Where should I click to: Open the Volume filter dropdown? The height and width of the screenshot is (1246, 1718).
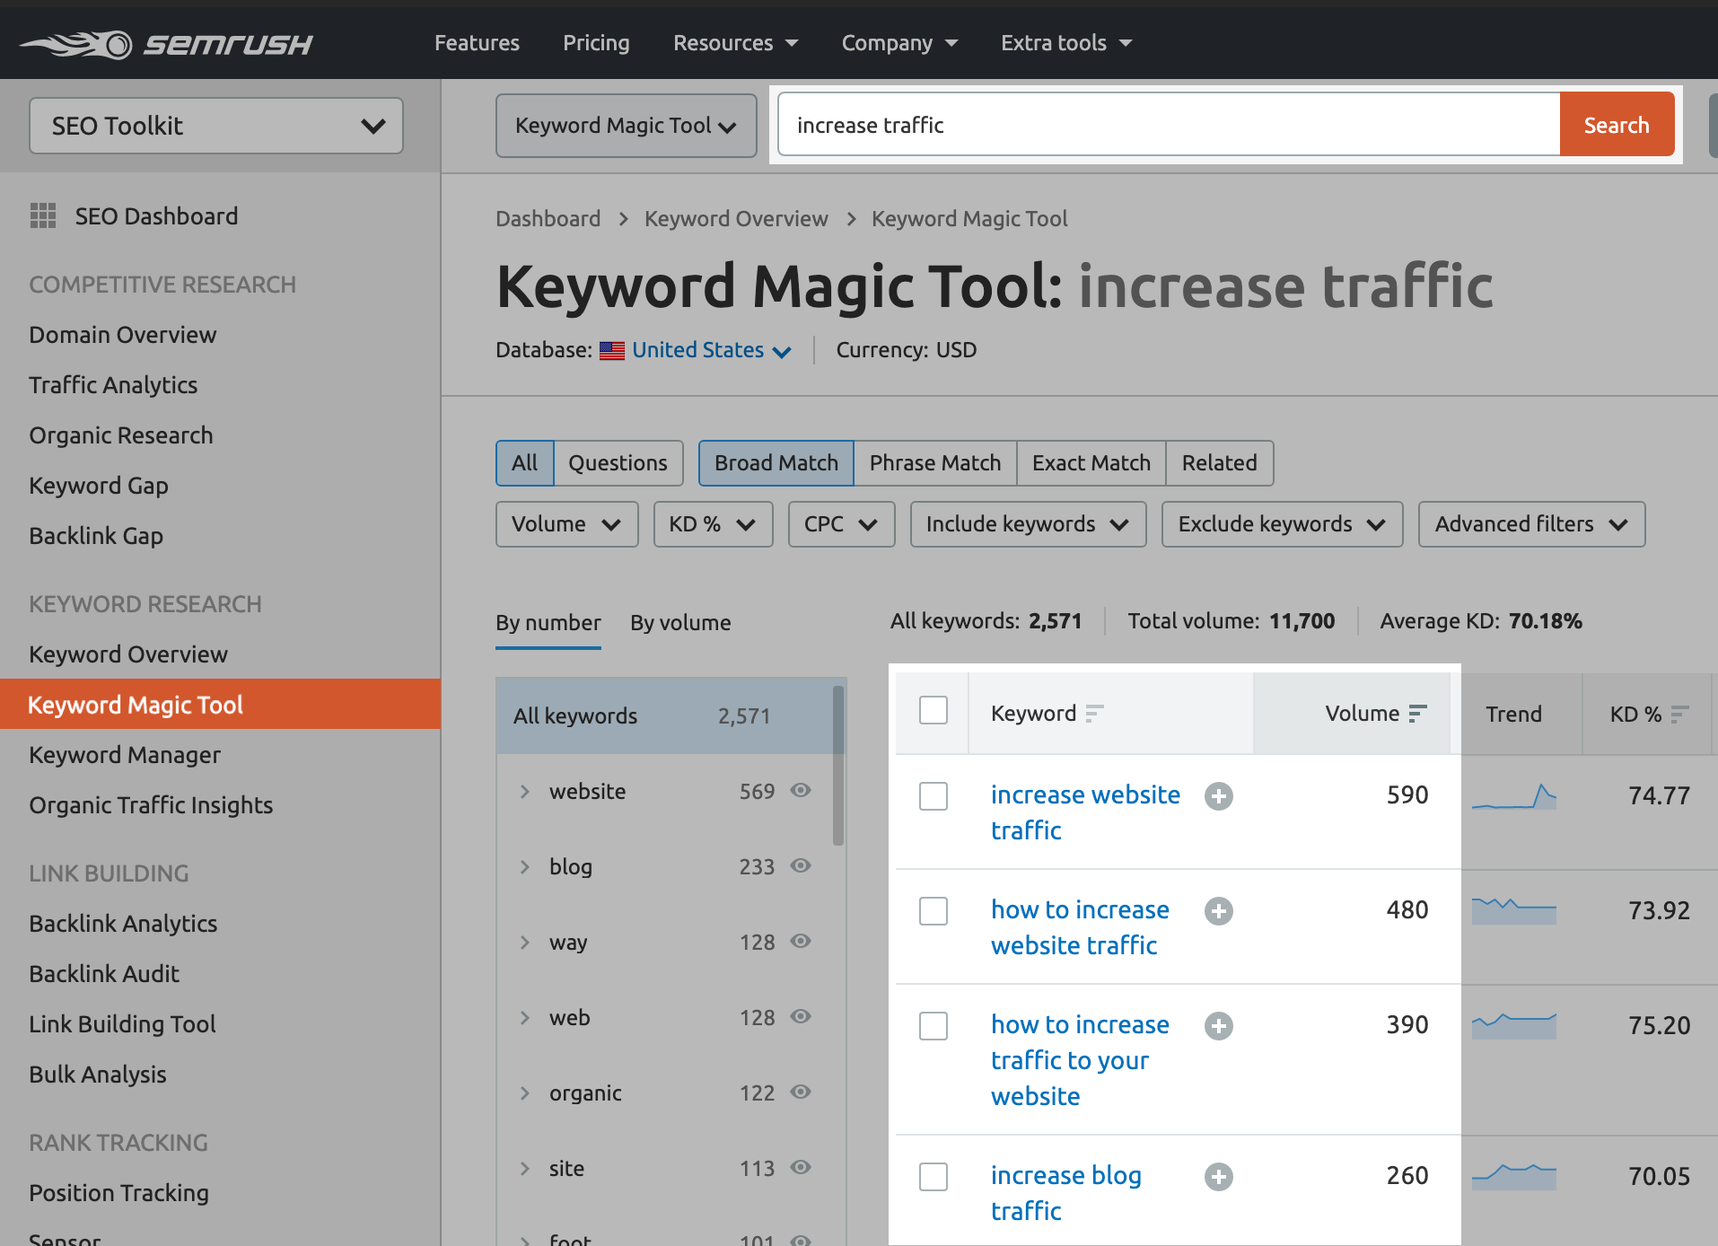[x=566, y=524]
